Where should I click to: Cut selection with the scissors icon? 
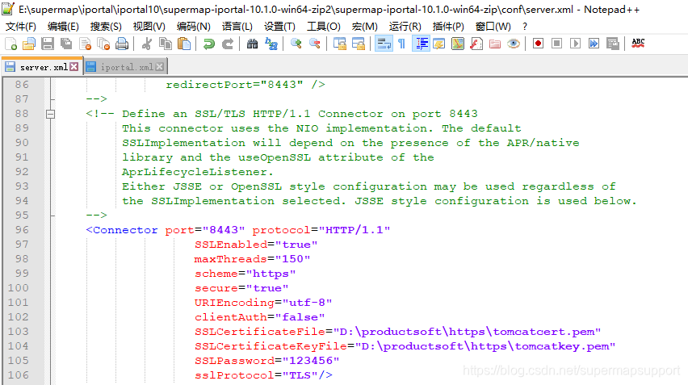click(147, 44)
